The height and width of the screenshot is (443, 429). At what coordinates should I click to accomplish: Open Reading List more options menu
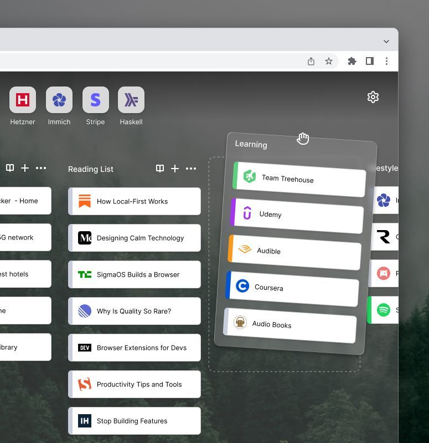coord(191,169)
